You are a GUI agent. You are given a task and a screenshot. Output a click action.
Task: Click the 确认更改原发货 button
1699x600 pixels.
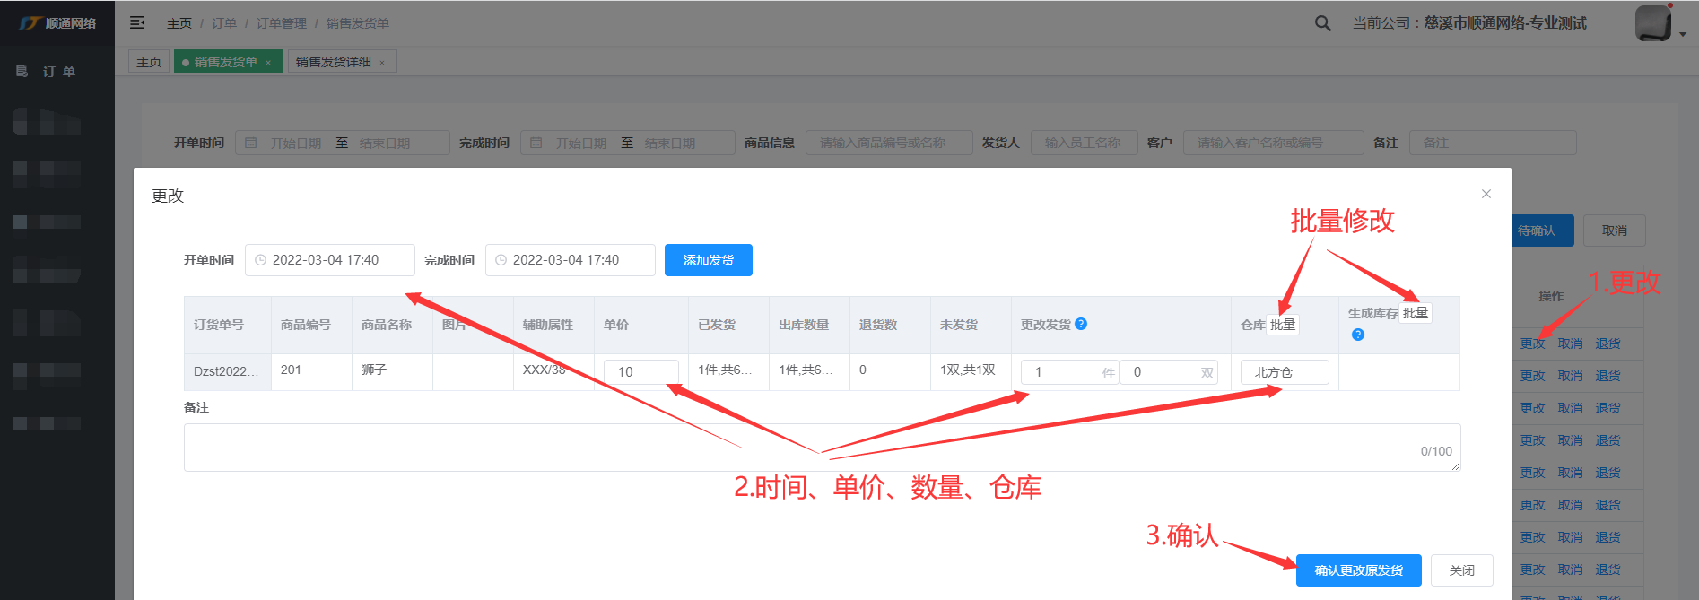[x=1358, y=570]
